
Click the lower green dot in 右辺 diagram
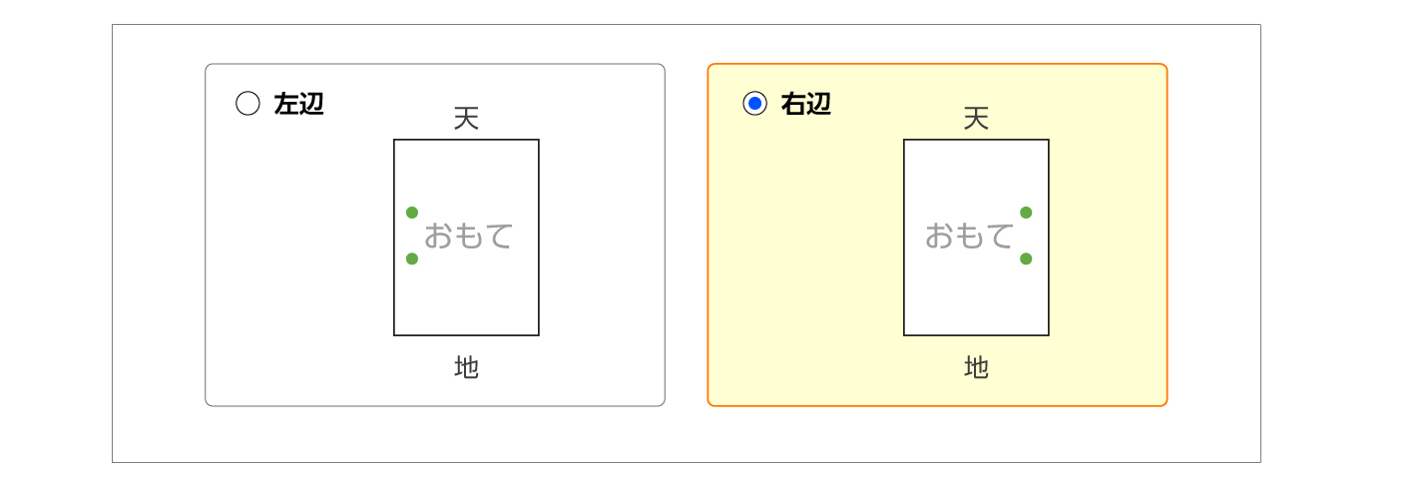point(1026,258)
